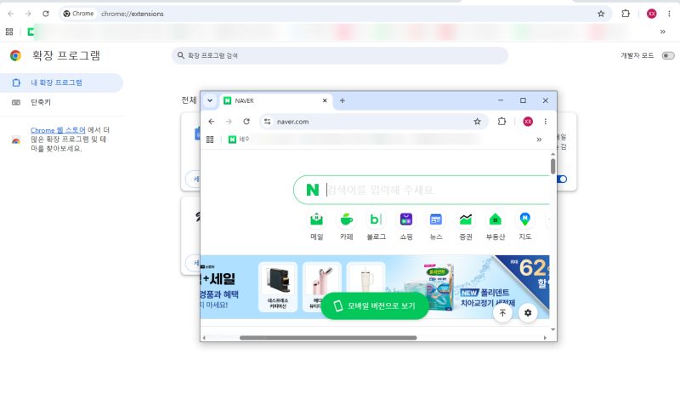Viewport: 680px width, 405px height.
Task: Open a new tab in NAVER window
Action: tap(343, 100)
